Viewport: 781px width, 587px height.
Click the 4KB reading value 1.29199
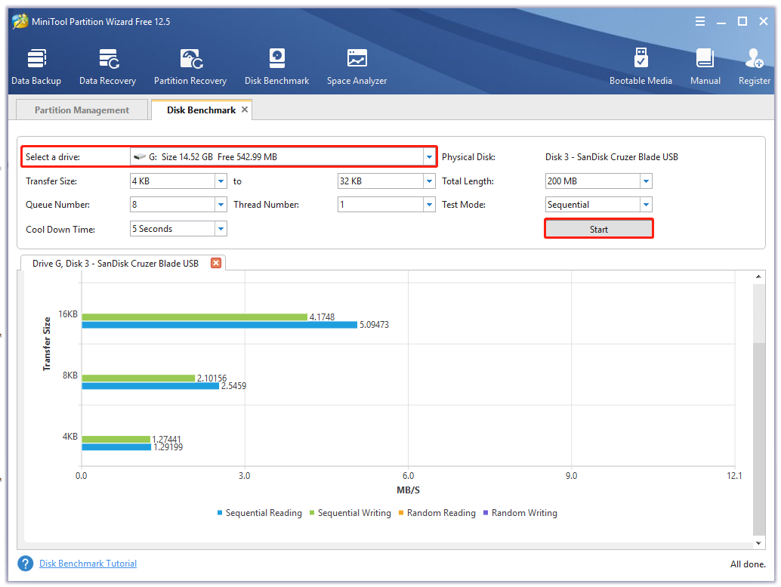coord(168,447)
